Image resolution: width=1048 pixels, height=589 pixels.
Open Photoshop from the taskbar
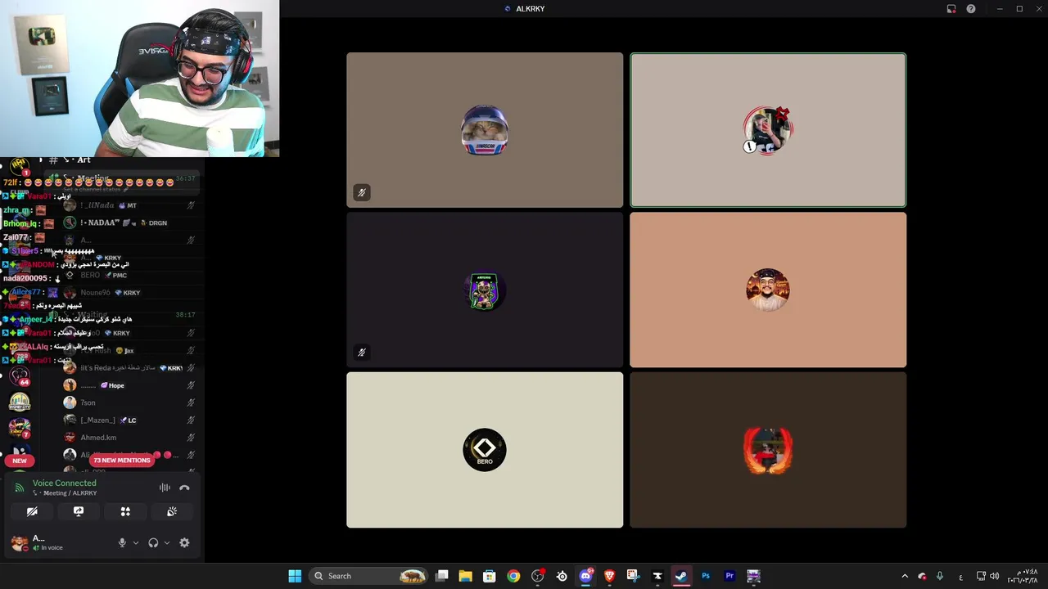click(706, 576)
